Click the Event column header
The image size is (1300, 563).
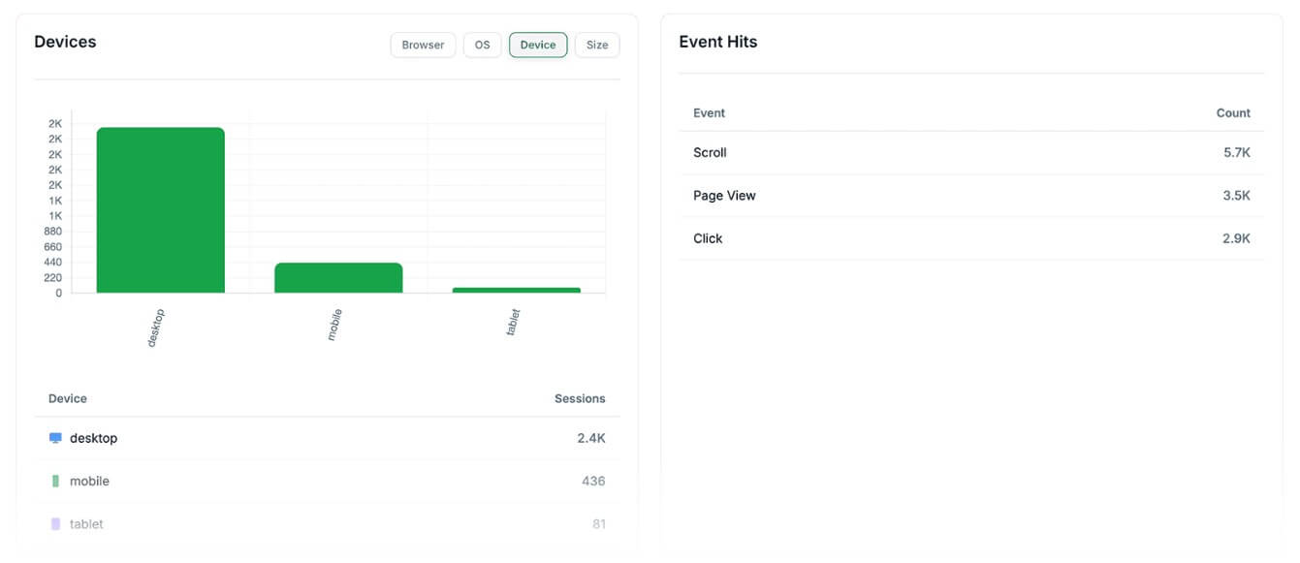709,113
